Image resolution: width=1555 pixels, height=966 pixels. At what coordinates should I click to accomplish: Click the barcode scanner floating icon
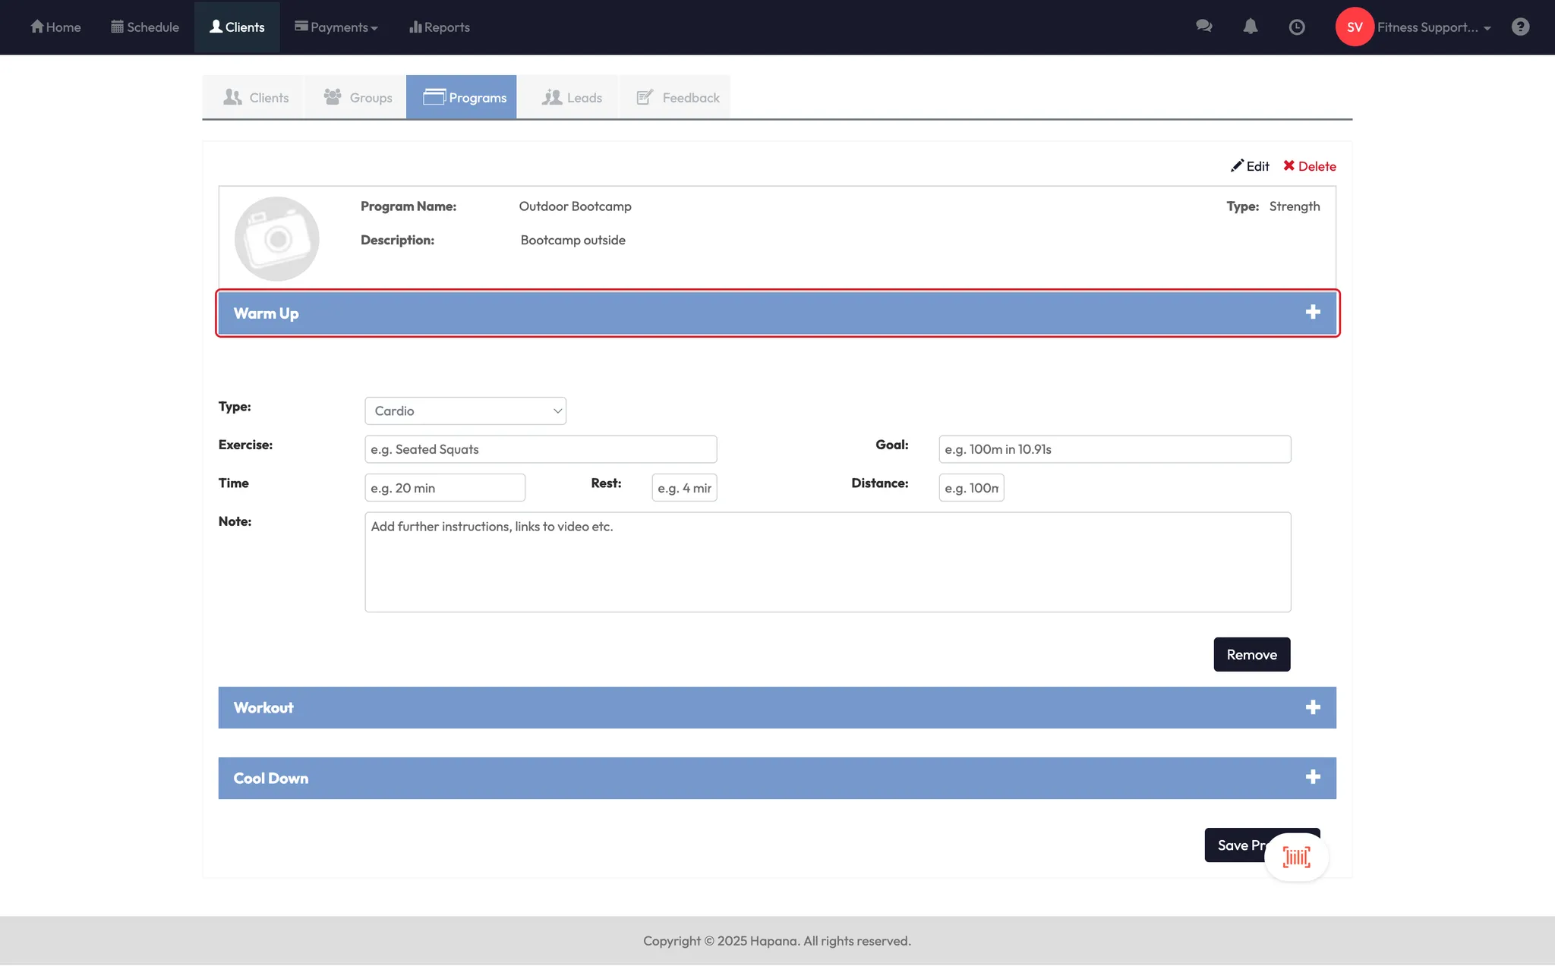1296,857
